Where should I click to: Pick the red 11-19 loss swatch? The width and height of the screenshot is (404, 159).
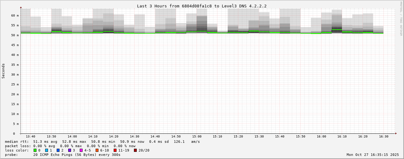point(115,150)
